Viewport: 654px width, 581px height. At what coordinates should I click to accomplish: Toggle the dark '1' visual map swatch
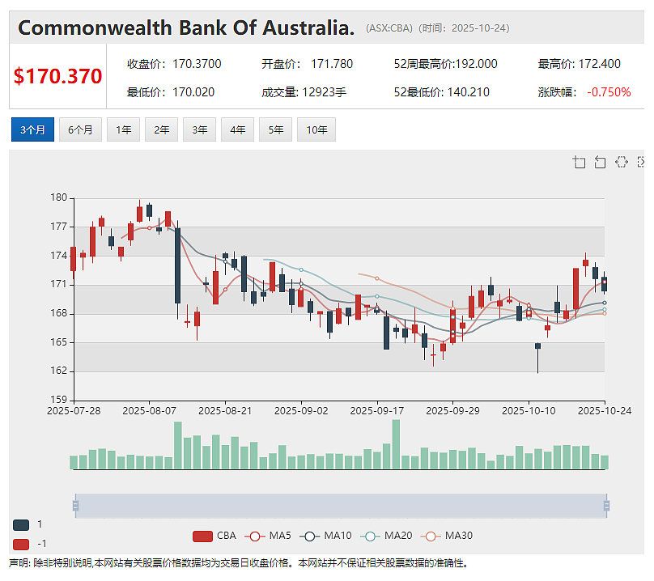click(21, 525)
